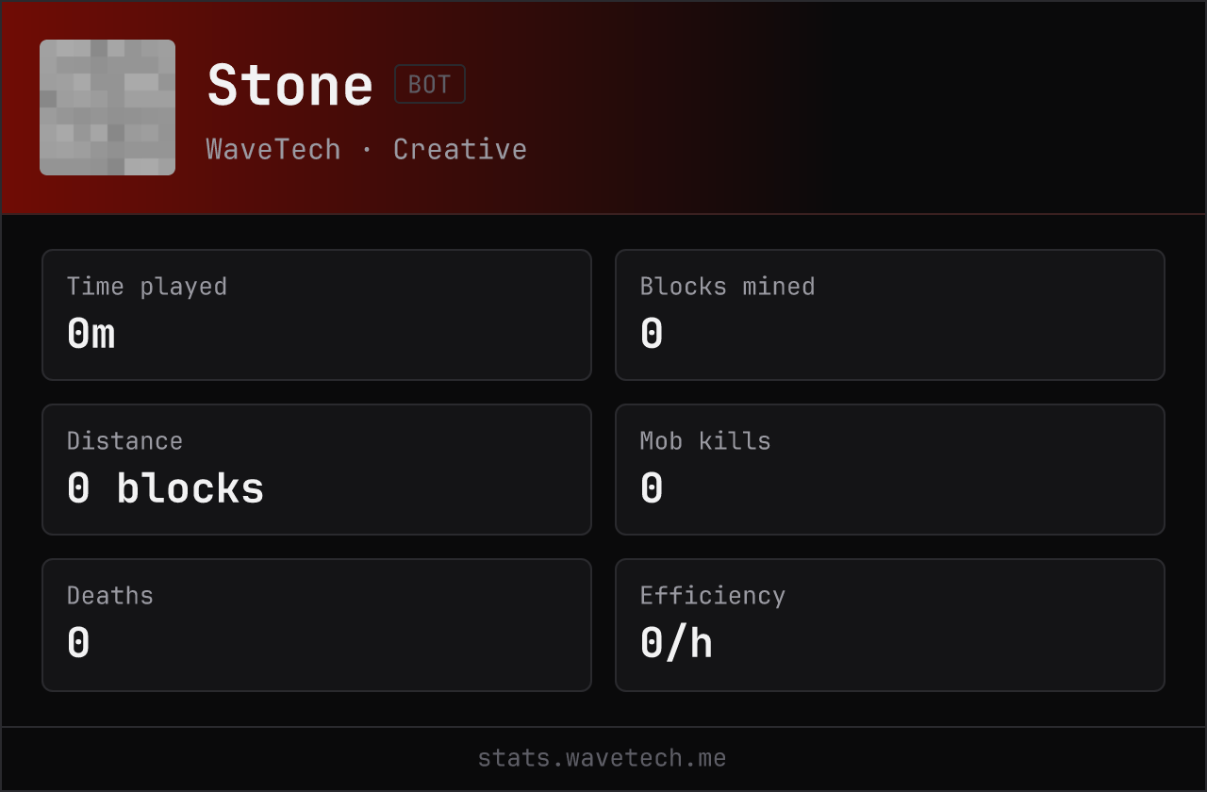
Task: Click the Mob kills label
Action: pos(705,441)
